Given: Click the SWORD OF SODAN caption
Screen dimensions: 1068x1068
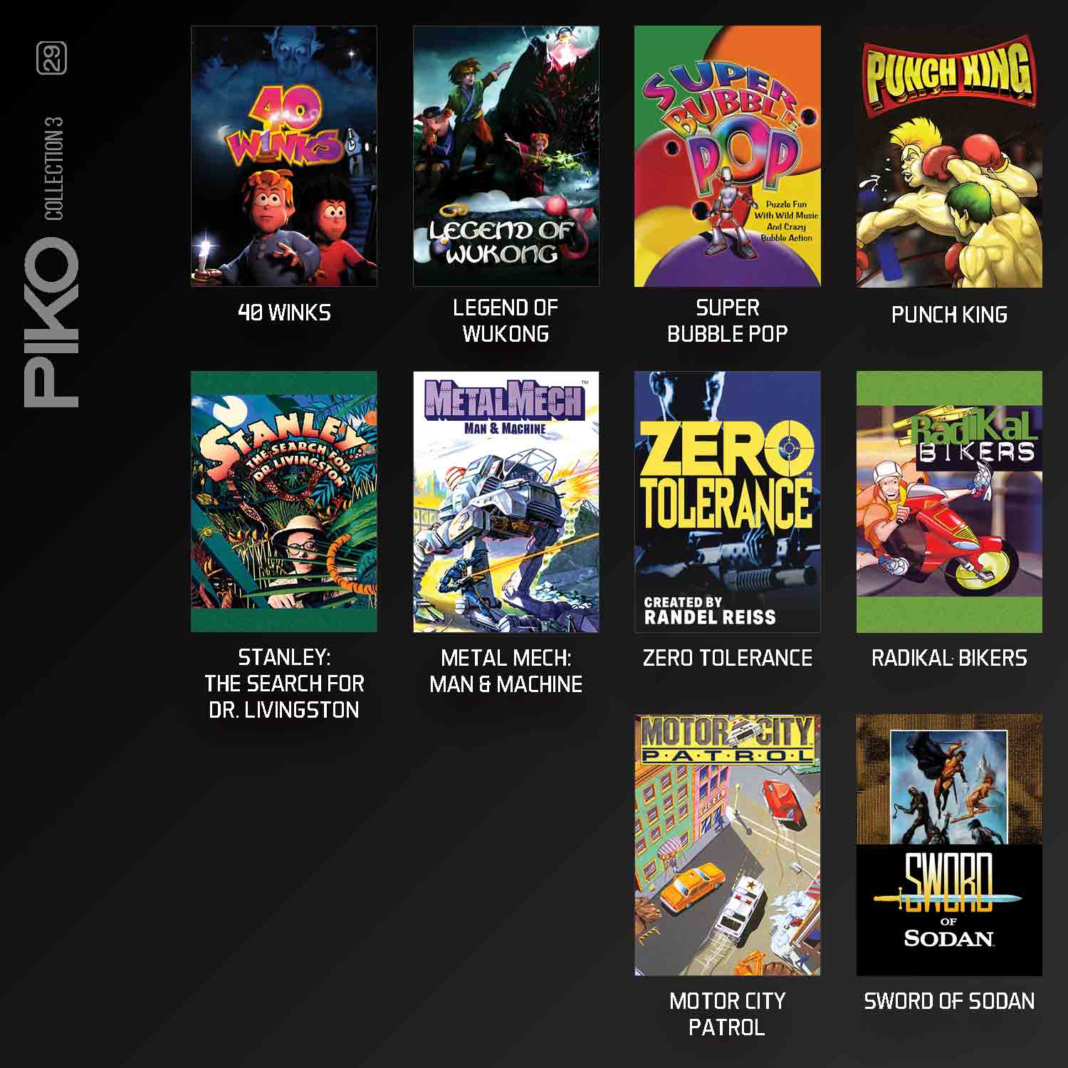Looking at the screenshot, I should pyautogui.click(x=949, y=1001).
